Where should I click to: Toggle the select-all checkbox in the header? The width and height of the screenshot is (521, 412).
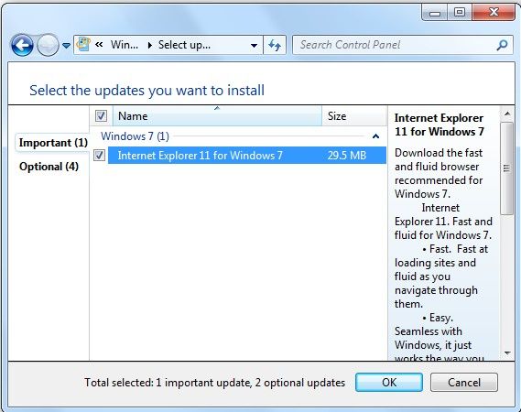coord(101,116)
